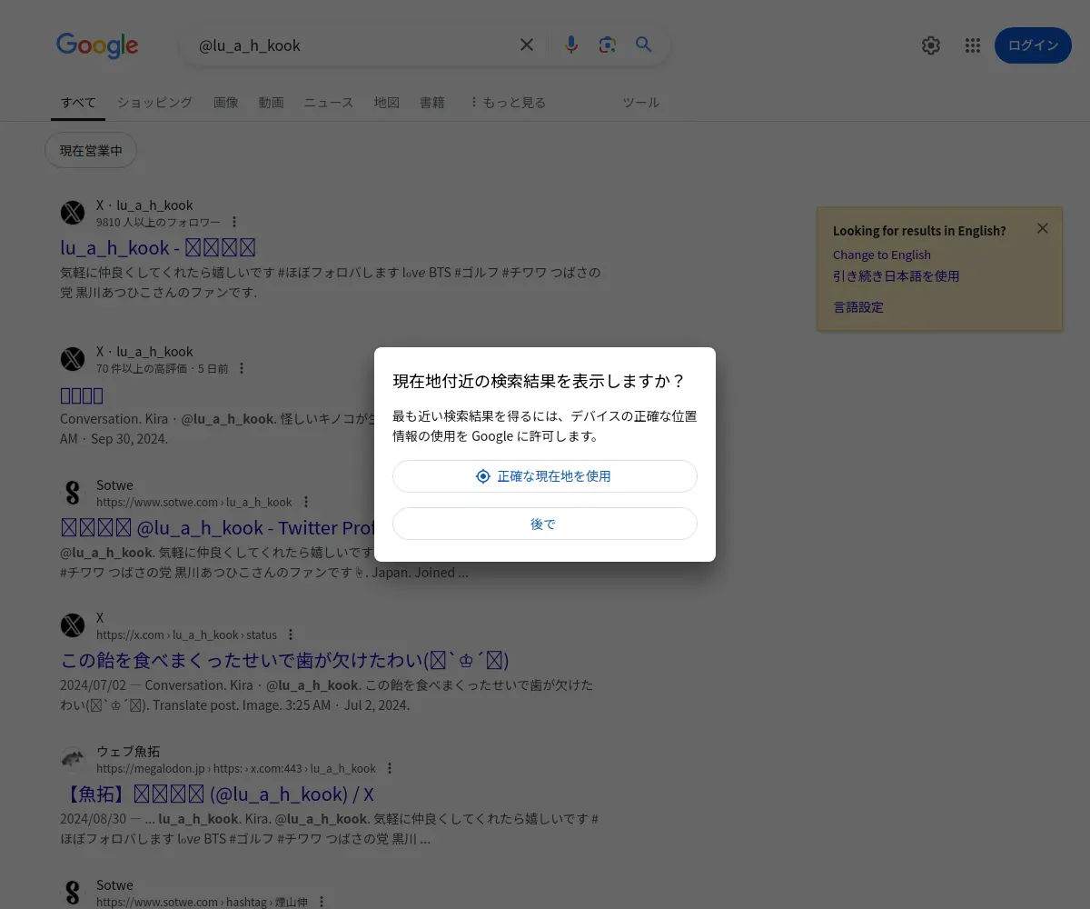Viewport: 1090px width, 909px height.
Task: Open settings gear icon
Action: [931, 45]
